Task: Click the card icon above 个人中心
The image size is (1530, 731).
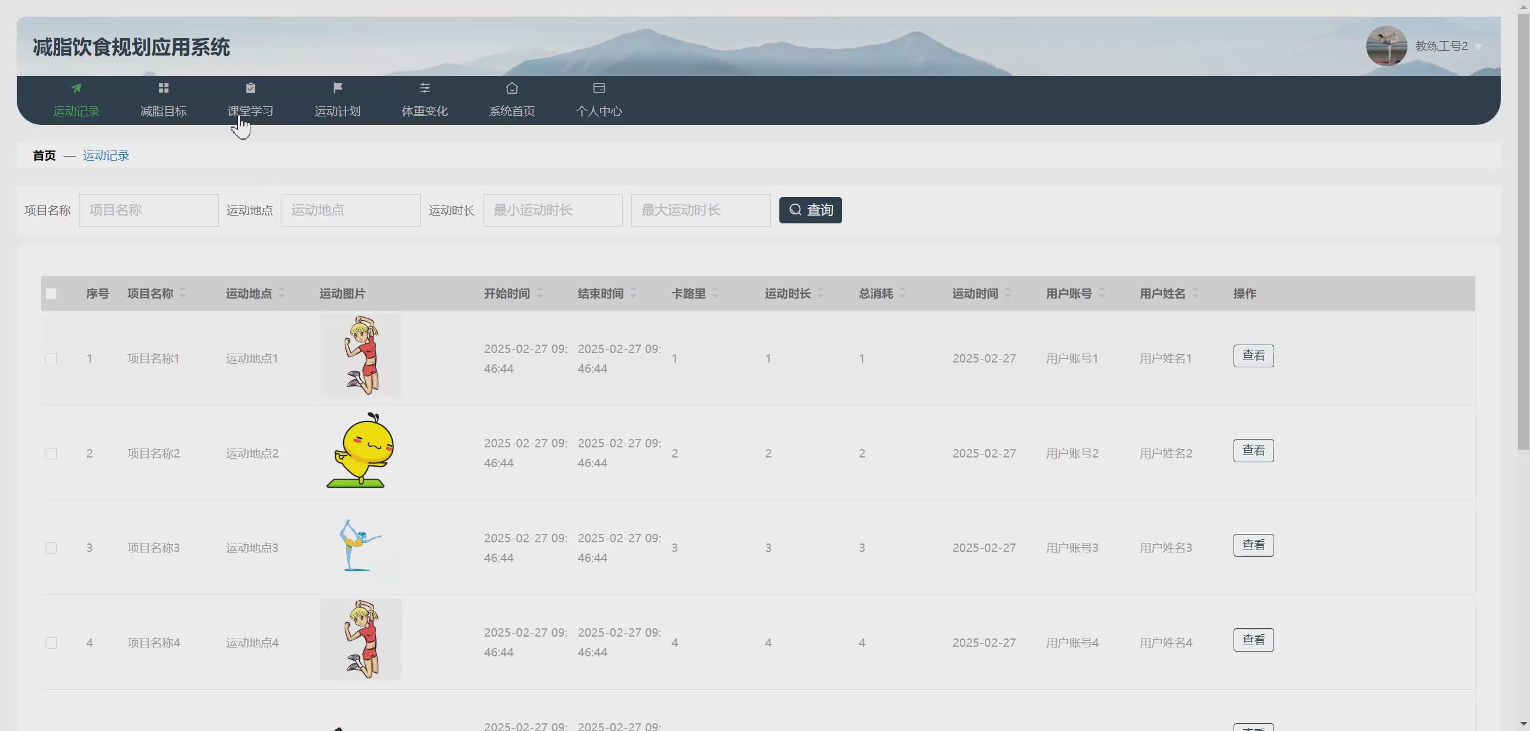Action: click(599, 88)
